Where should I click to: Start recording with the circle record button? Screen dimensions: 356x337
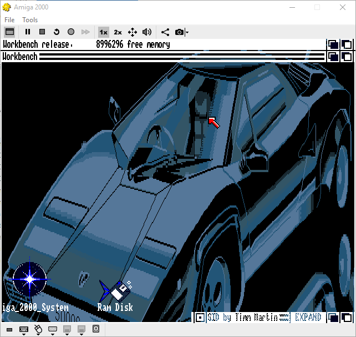point(71,32)
